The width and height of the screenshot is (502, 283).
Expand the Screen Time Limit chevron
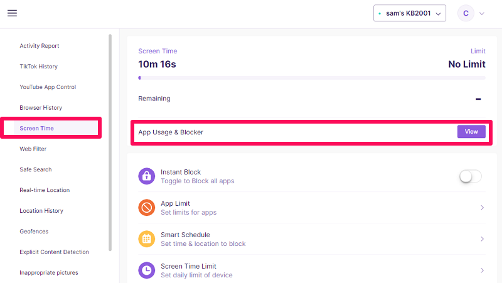point(482,270)
